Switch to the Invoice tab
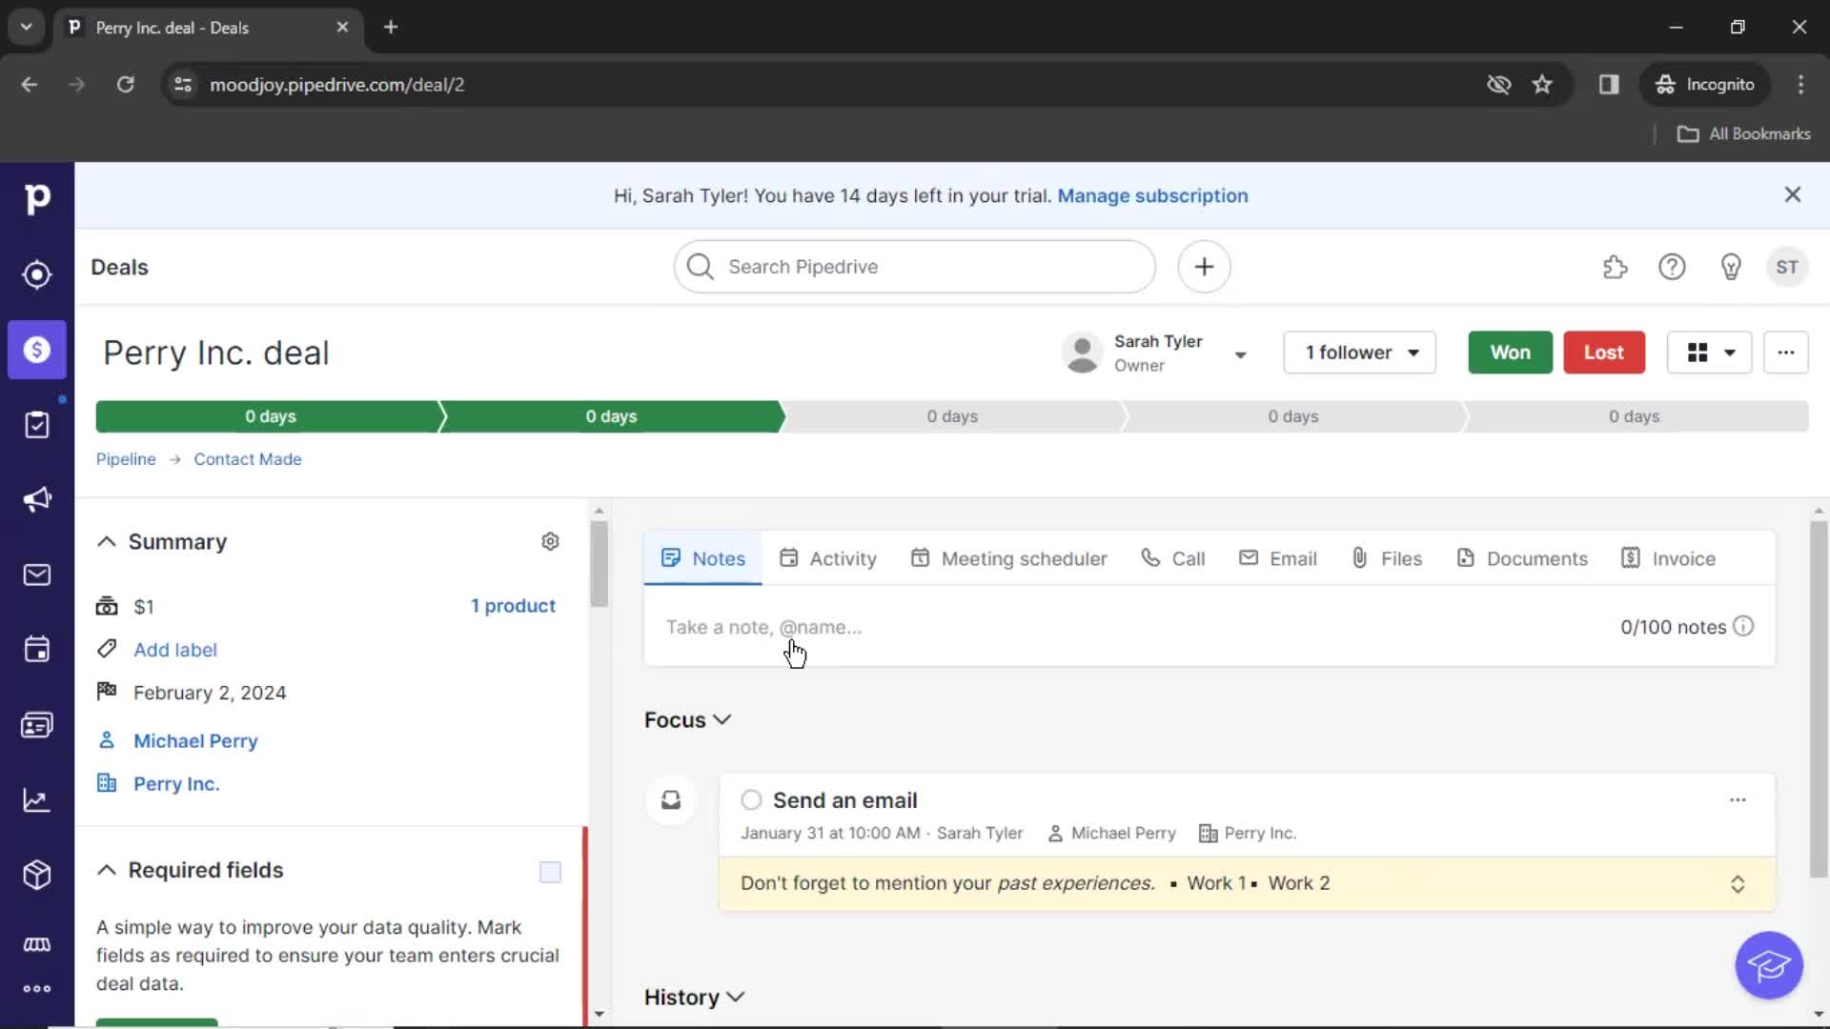Viewport: 1830px width, 1029px height. pos(1669,558)
